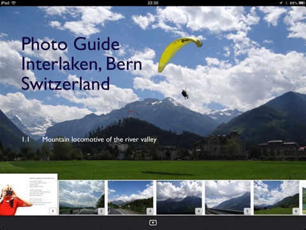Tap the Wi-Fi signal icon
The width and height of the screenshot is (306, 230).
coord(13,3)
